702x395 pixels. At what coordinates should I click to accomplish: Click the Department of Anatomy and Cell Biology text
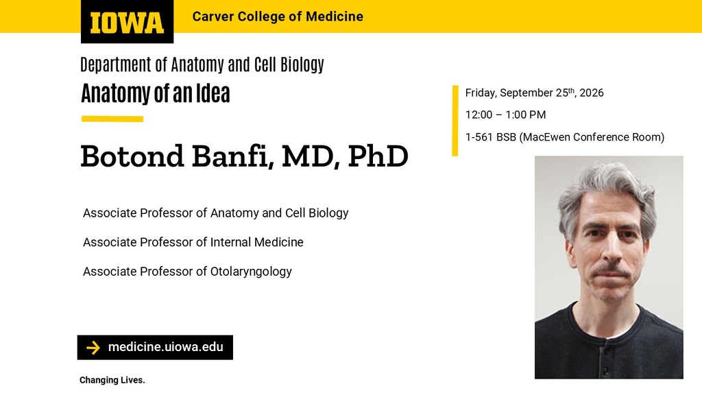[202, 65]
